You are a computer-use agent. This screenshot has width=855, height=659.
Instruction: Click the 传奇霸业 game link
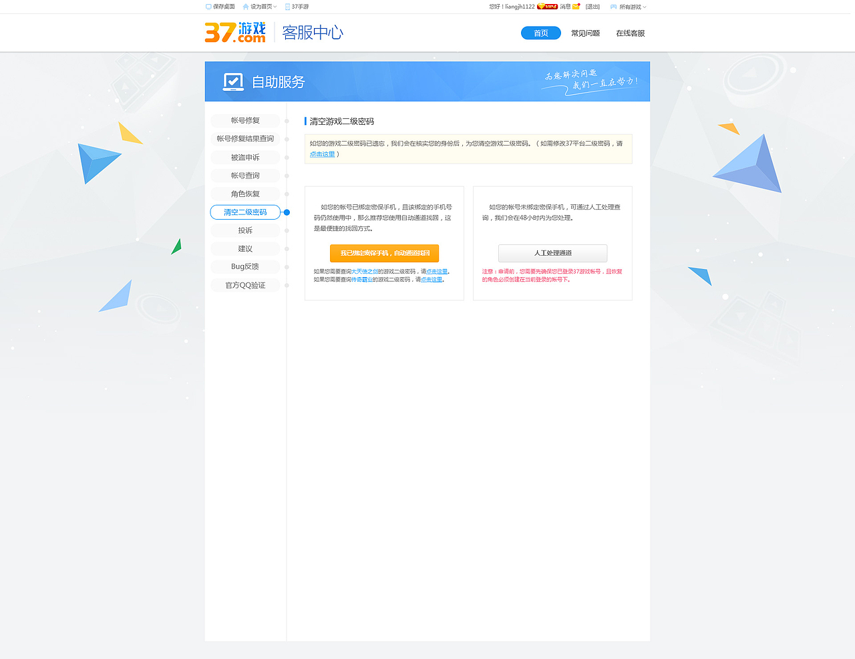pyautogui.click(x=362, y=280)
